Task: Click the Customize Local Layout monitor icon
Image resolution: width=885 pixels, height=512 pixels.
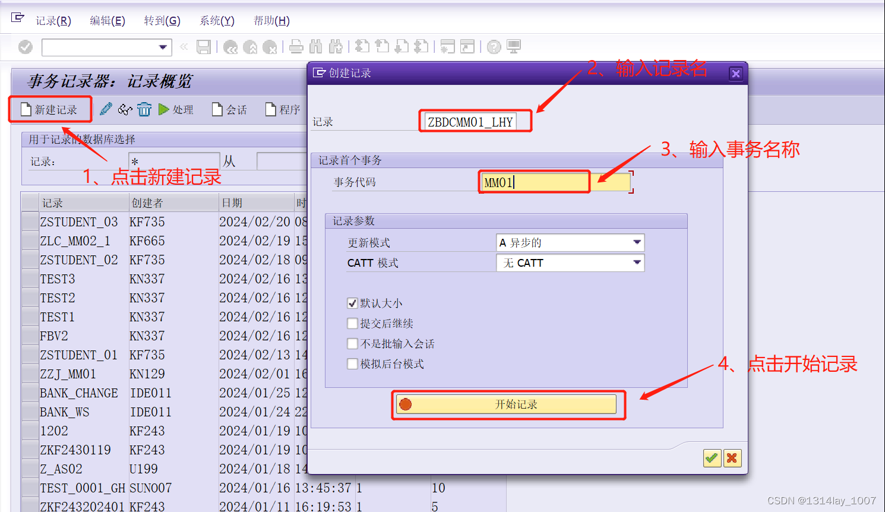Action: click(x=514, y=47)
